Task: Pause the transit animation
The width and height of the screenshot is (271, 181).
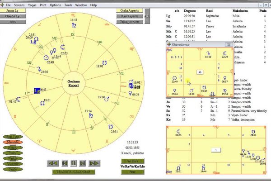Action: pos(74,163)
